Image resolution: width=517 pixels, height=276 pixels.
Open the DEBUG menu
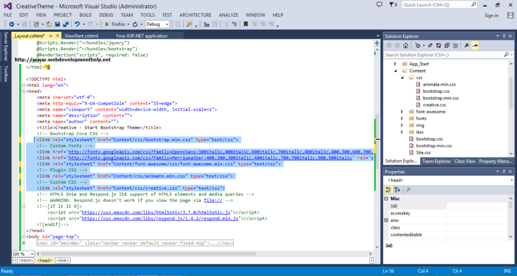(106, 15)
